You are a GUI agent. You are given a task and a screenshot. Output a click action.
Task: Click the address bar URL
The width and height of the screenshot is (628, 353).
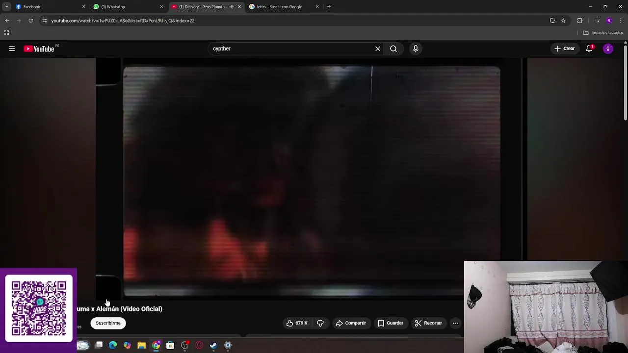click(123, 21)
